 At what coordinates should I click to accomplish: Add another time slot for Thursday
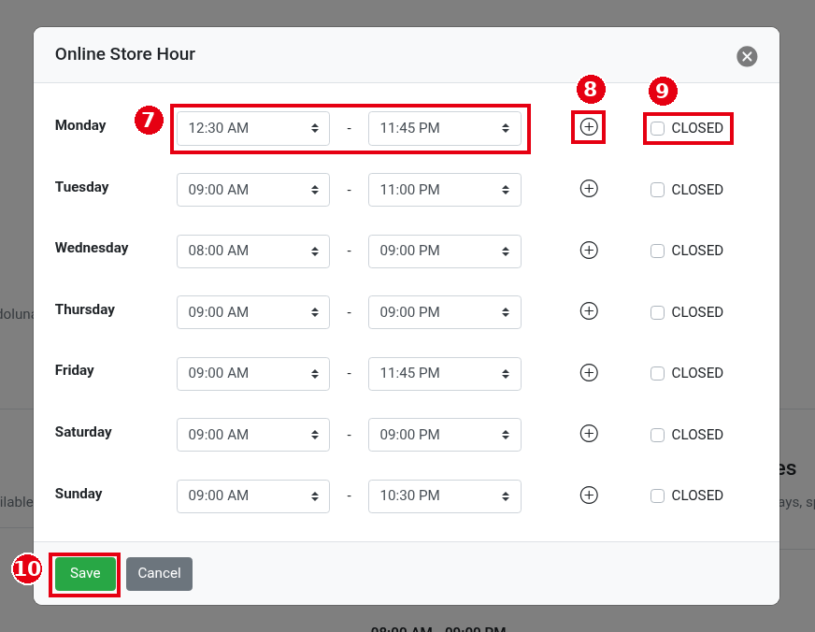pyautogui.click(x=589, y=311)
